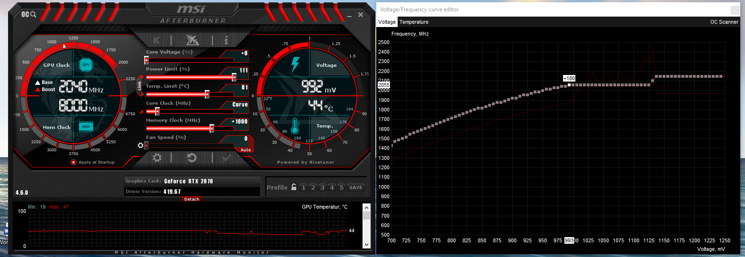Click the OC Scanner link
The height and width of the screenshot is (257, 745).
click(724, 22)
